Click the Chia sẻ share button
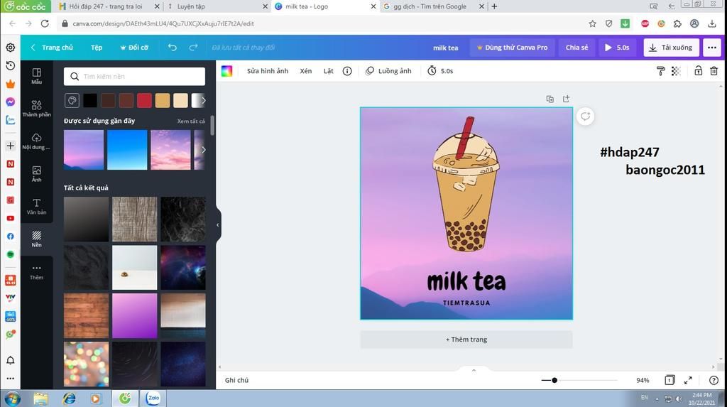727x407 pixels. coord(576,48)
